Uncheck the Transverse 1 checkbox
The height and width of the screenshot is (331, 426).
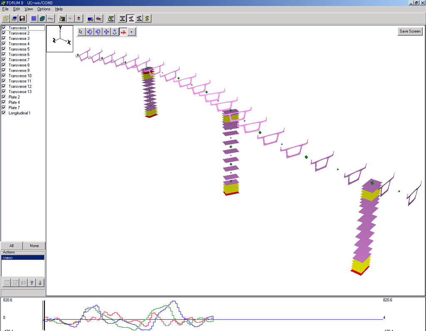pyautogui.click(x=4, y=28)
